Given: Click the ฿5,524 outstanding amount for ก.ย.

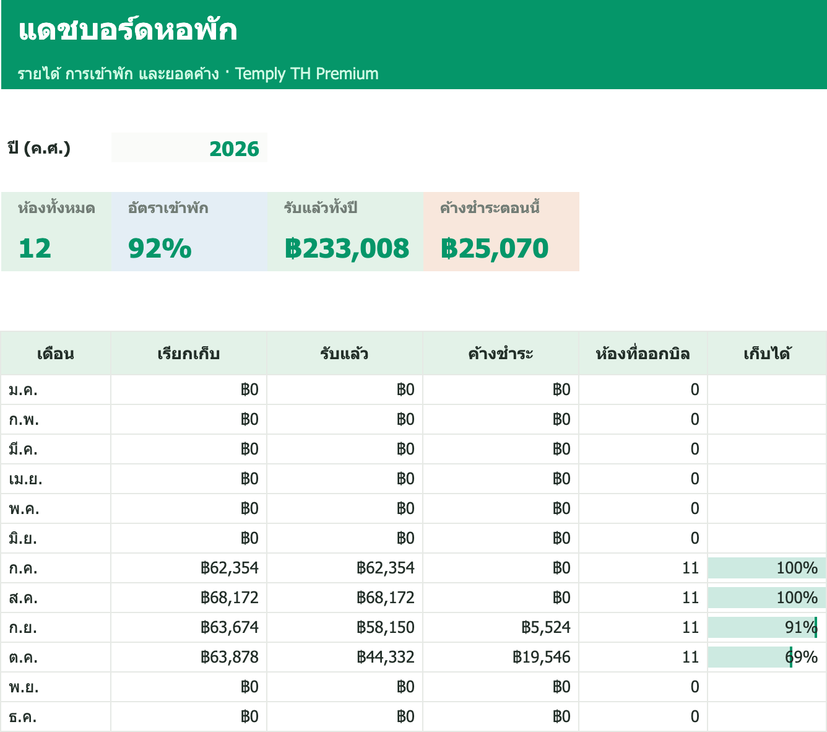Looking at the screenshot, I should (x=546, y=627).
